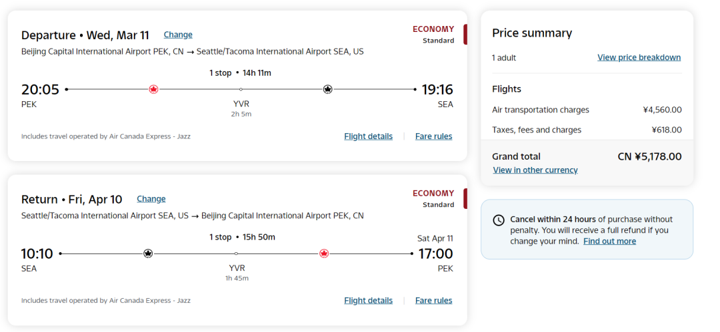Open View price breakdown link

tap(639, 58)
